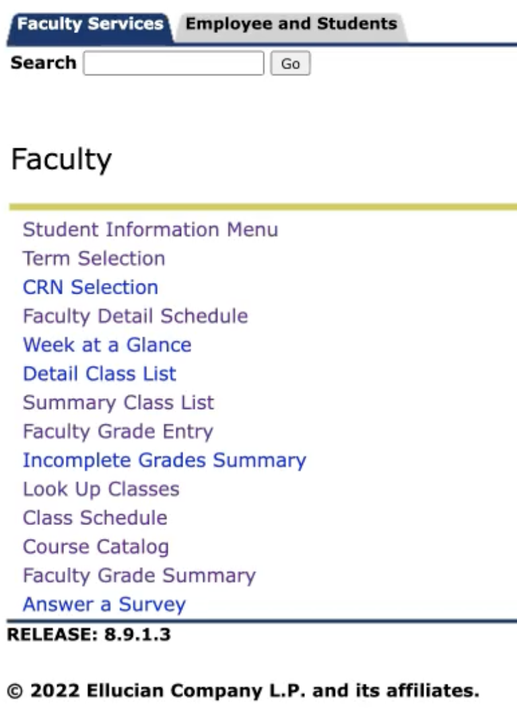517x721 pixels.
Task: Show the Detail Class List
Action: (x=100, y=374)
